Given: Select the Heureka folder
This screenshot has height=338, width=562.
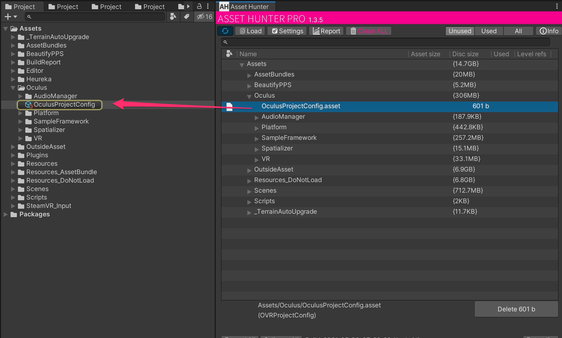Looking at the screenshot, I should [39, 79].
